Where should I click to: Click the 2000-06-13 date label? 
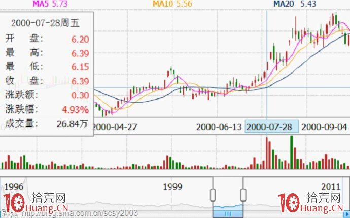coord(219,127)
